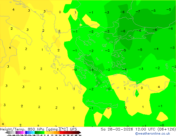
Task: Select the magenta swatch in color legend
Action: click(22, 132)
